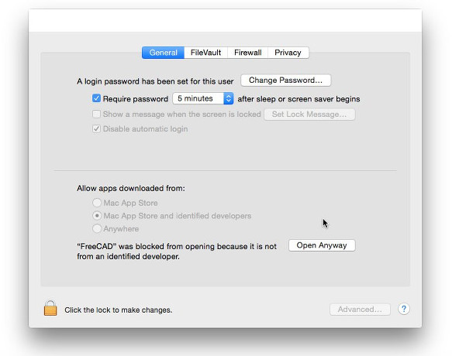The height and width of the screenshot is (356, 452).
Task: Choose Mac App Store and identified developers
Action: click(x=97, y=216)
